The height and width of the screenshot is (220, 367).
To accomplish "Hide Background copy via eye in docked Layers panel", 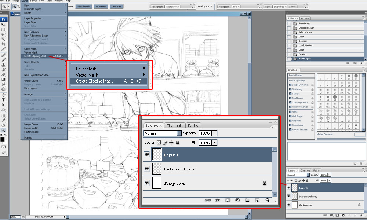I will 288,197.
